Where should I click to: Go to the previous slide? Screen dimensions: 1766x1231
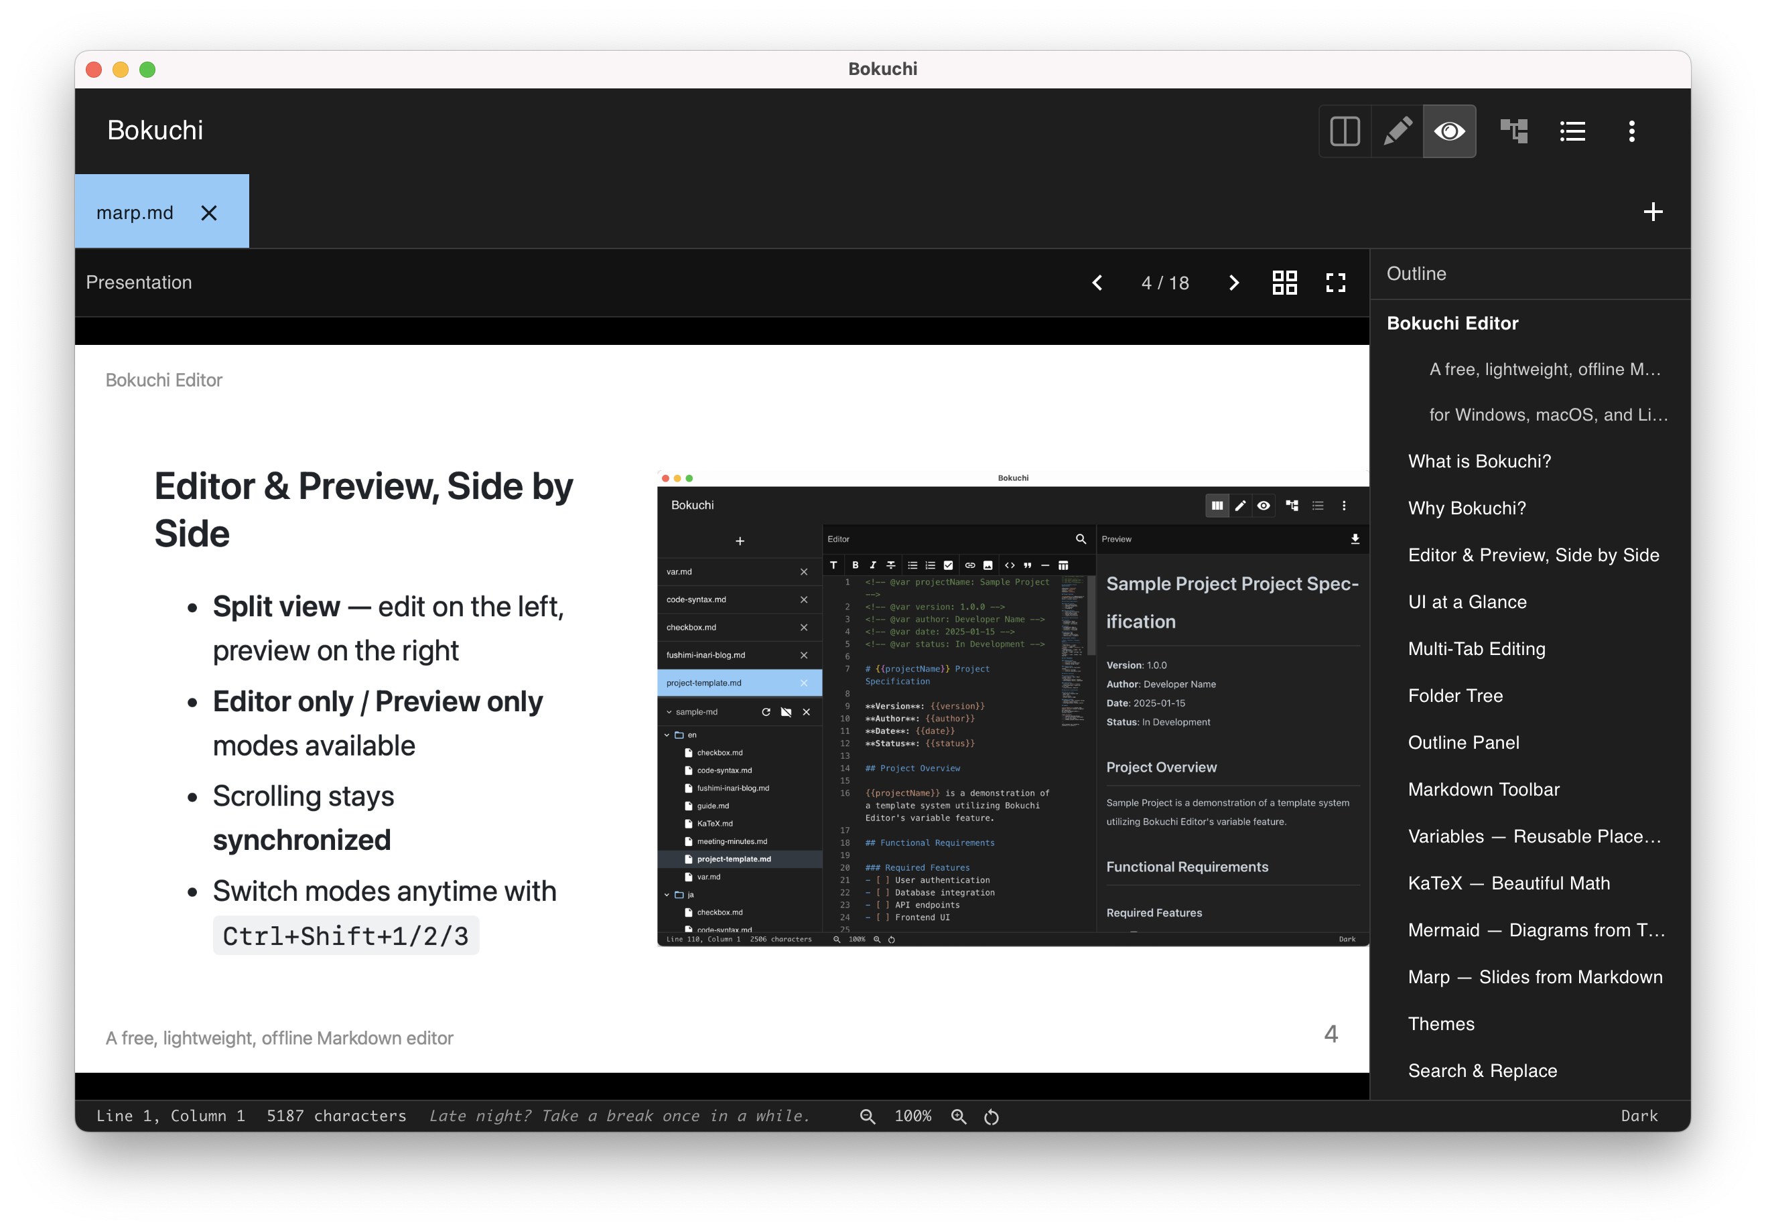click(1097, 283)
